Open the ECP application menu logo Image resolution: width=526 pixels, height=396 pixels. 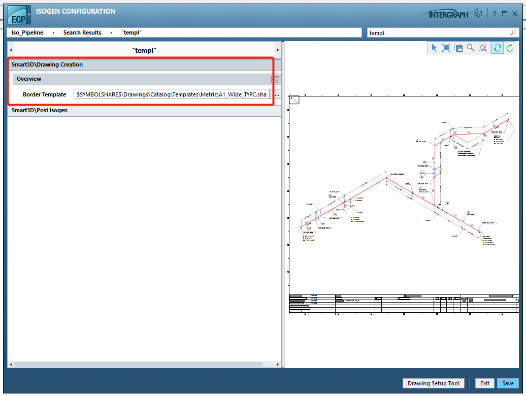pyautogui.click(x=17, y=15)
